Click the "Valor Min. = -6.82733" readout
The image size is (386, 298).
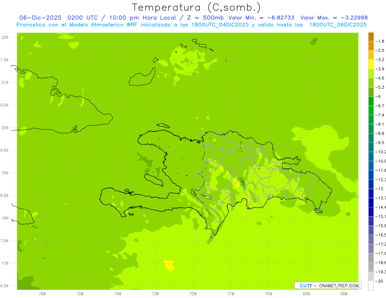coord(261,18)
